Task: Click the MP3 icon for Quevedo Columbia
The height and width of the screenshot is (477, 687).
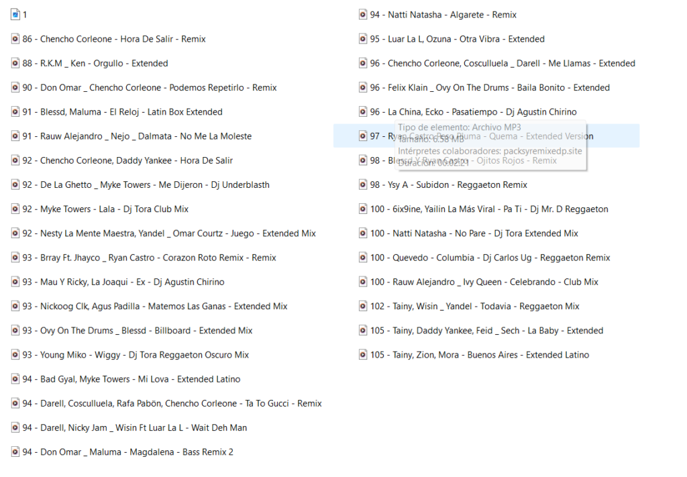Action: [x=363, y=258]
